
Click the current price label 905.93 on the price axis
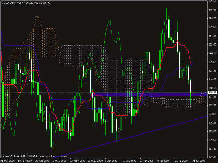212,92
